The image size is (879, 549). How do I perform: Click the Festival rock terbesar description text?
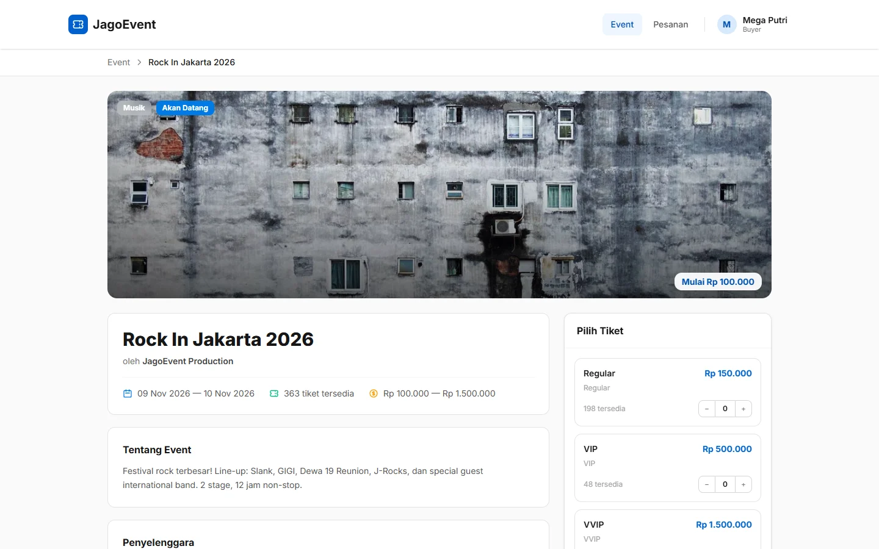pyautogui.click(x=303, y=478)
